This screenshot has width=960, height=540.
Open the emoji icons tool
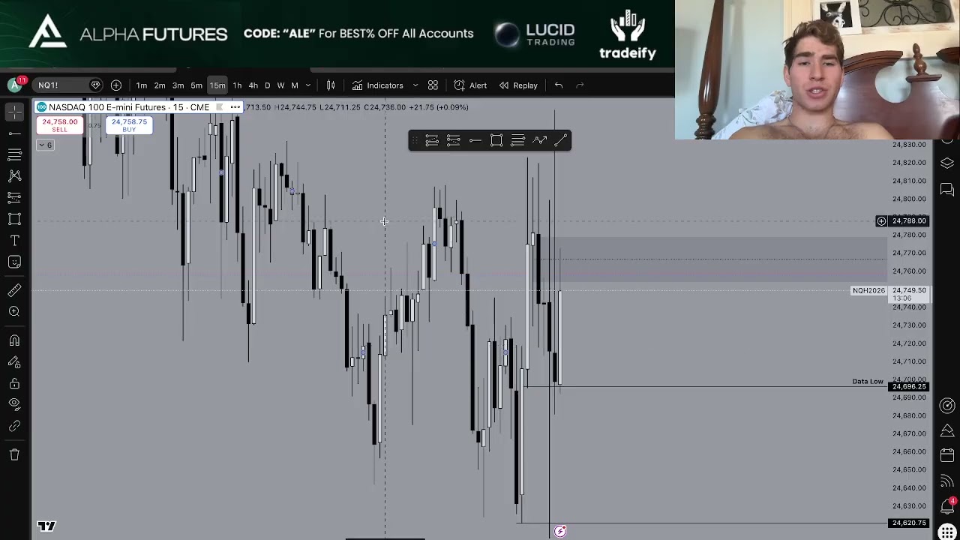click(14, 262)
